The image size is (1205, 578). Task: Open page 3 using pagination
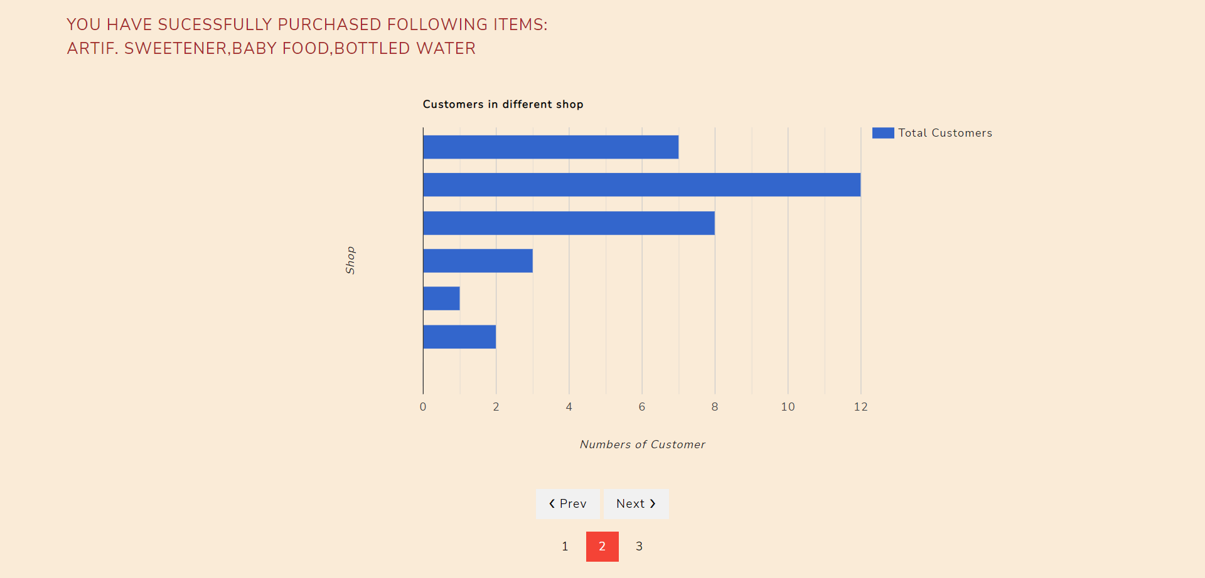(x=639, y=546)
